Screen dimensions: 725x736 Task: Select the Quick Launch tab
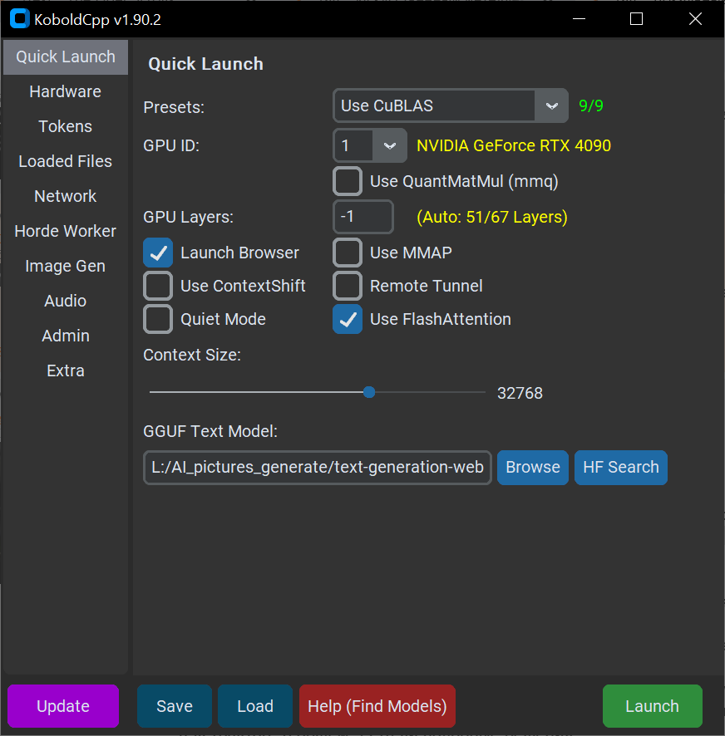pyautogui.click(x=66, y=56)
